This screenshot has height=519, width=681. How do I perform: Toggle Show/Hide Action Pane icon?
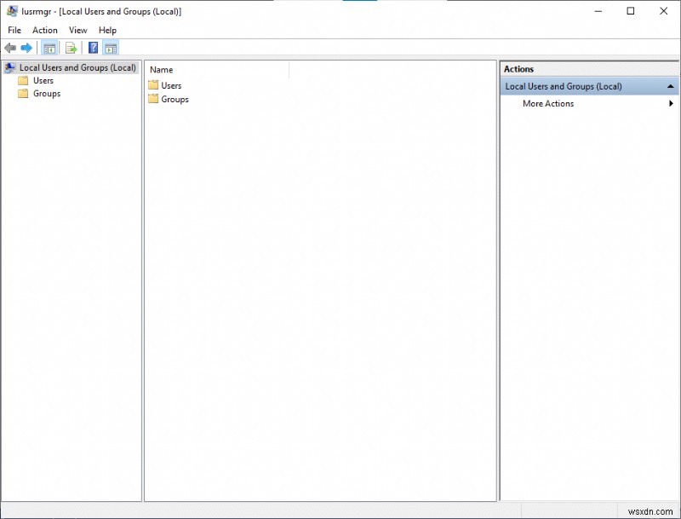111,48
